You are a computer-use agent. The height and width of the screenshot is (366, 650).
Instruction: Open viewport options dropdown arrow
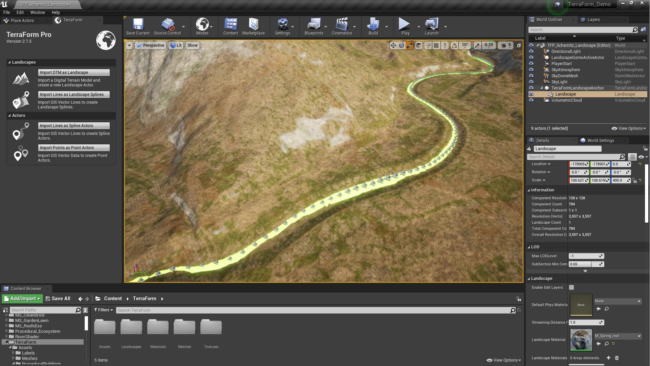click(129, 45)
